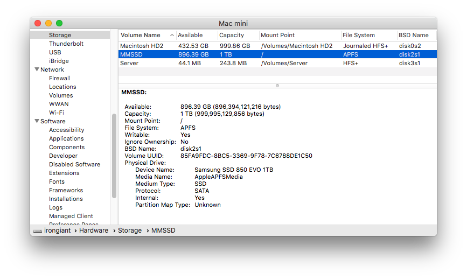The width and height of the screenshot is (467, 279).
Task: Click Hardware in the path bar
Action: click(94, 231)
